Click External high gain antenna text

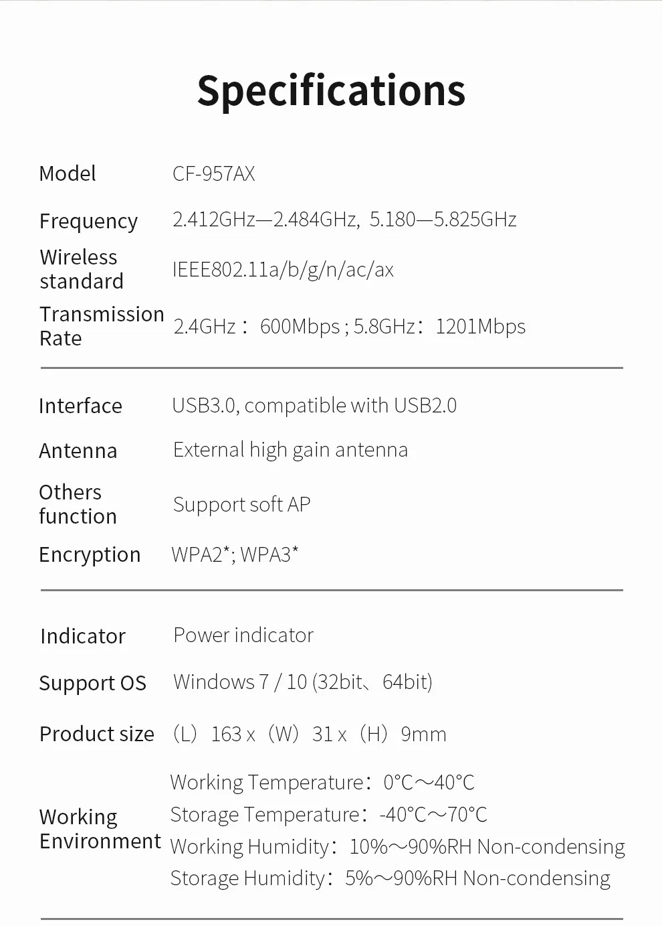click(290, 450)
